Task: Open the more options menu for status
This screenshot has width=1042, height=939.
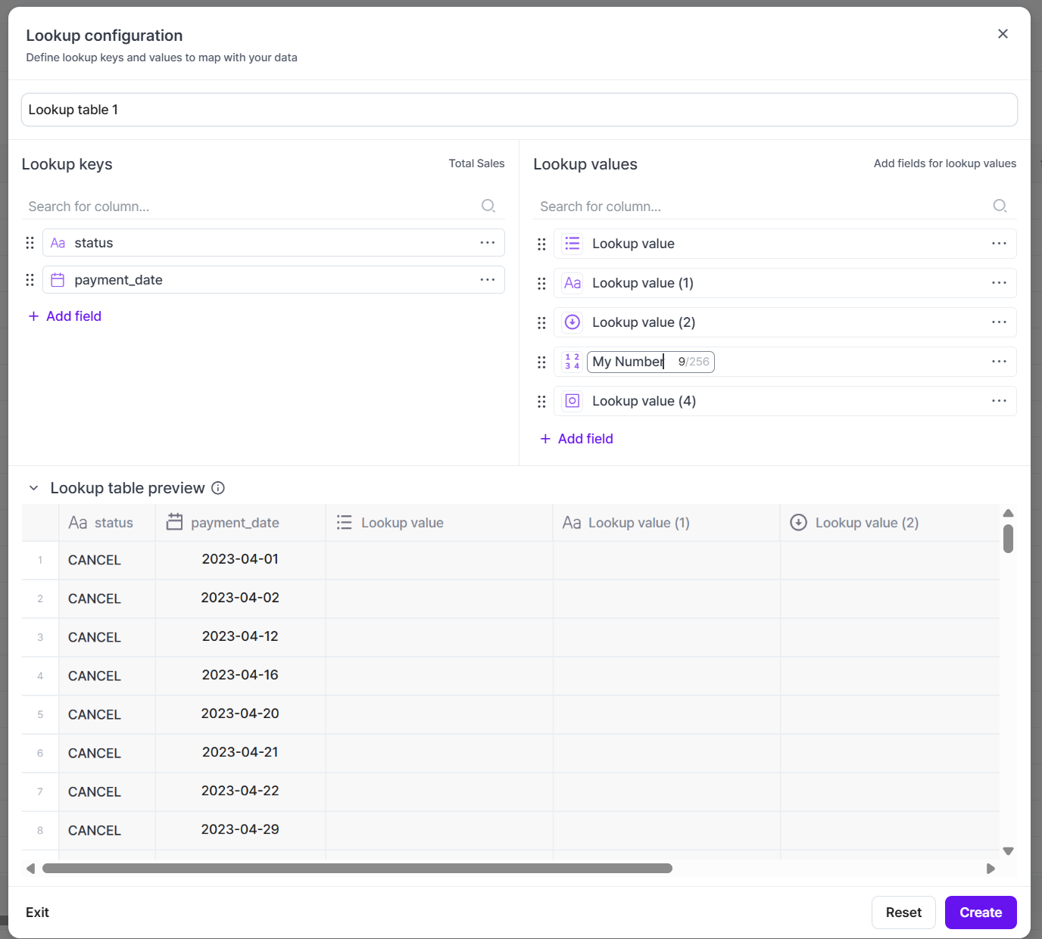Action: tap(487, 243)
